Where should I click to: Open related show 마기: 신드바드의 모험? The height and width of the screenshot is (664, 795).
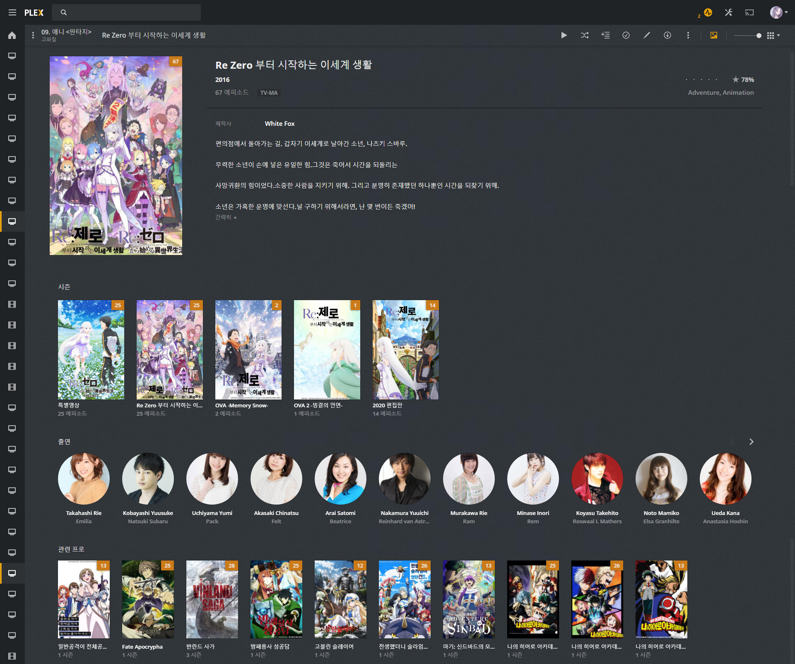click(469, 599)
